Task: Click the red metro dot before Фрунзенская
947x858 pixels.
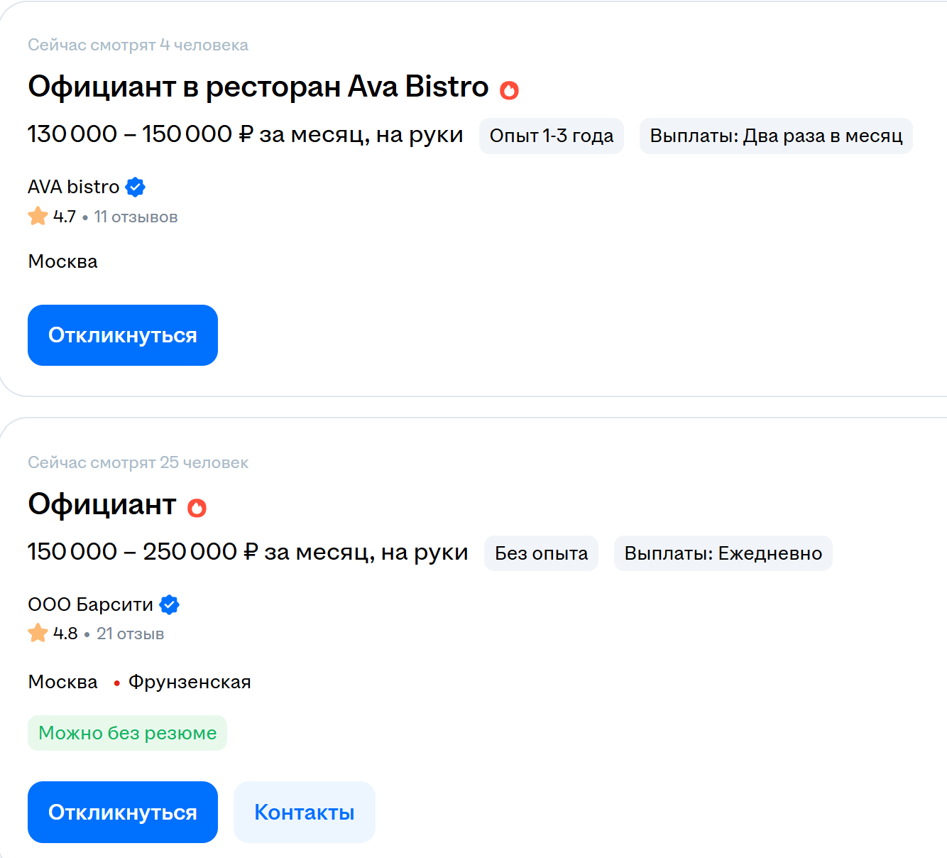Action: [116, 683]
